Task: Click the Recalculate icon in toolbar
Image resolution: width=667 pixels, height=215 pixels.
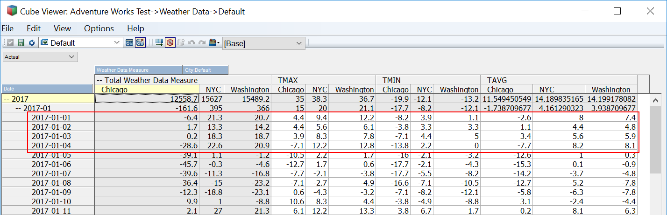Action: pyautogui.click(x=31, y=43)
